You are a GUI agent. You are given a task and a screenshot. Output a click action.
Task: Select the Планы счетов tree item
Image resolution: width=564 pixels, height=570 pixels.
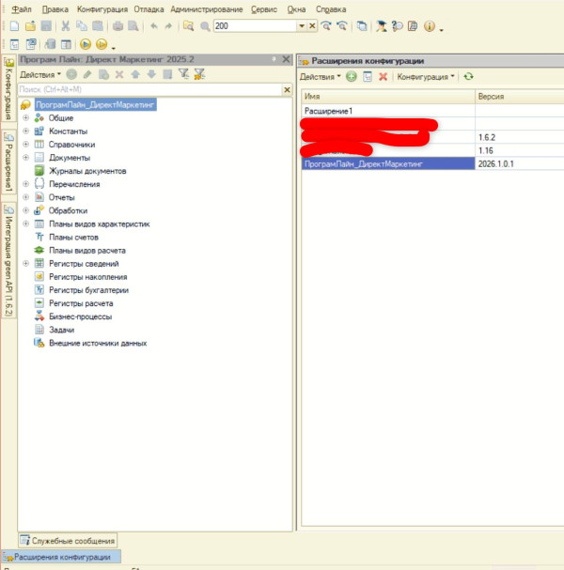point(73,238)
